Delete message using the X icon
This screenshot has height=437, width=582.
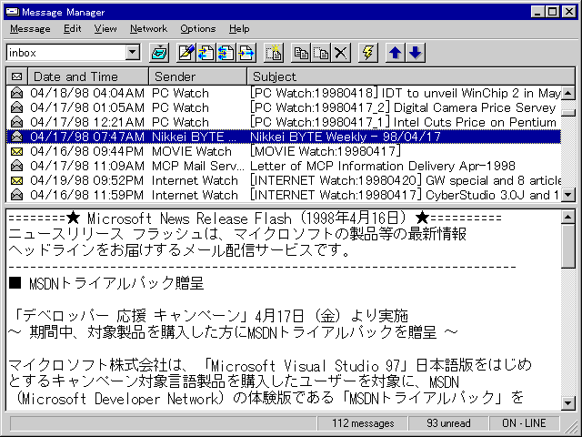pyautogui.click(x=340, y=53)
